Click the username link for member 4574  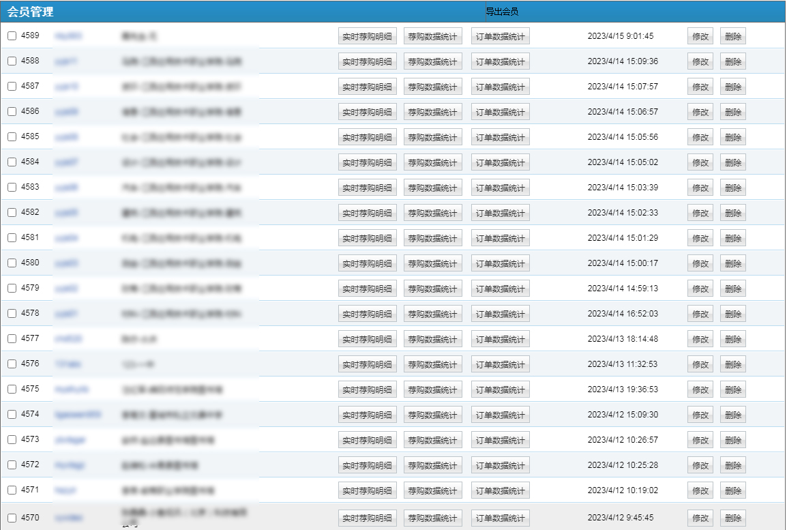pos(78,415)
